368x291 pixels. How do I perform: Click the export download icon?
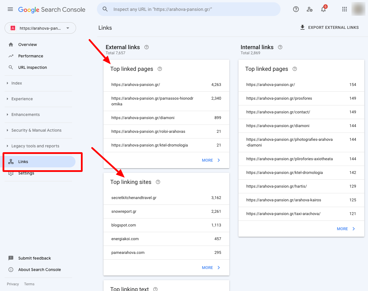click(303, 27)
